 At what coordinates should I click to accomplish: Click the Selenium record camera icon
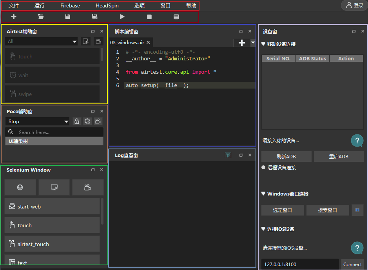pyautogui.click(x=88, y=187)
